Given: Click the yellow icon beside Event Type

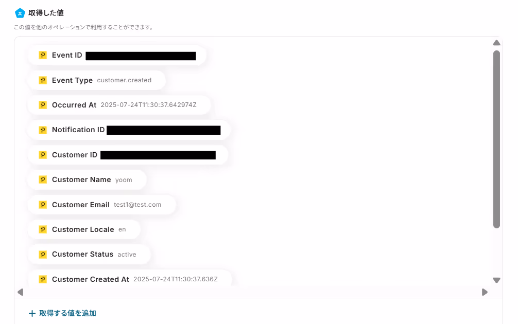Looking at the screenshot, I should [43, 80].
